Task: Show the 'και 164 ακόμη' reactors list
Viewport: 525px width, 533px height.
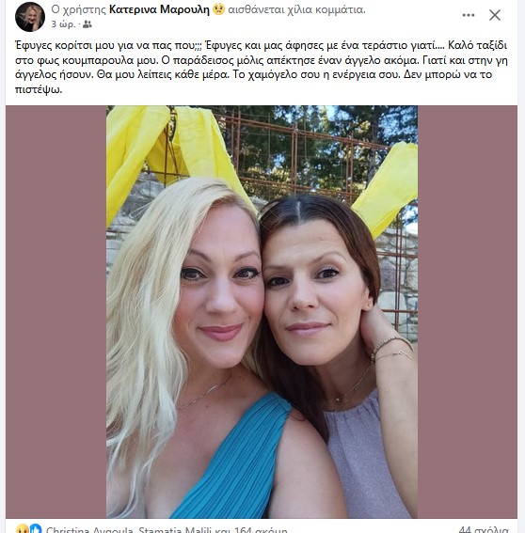Action: (x=251, y=529)
